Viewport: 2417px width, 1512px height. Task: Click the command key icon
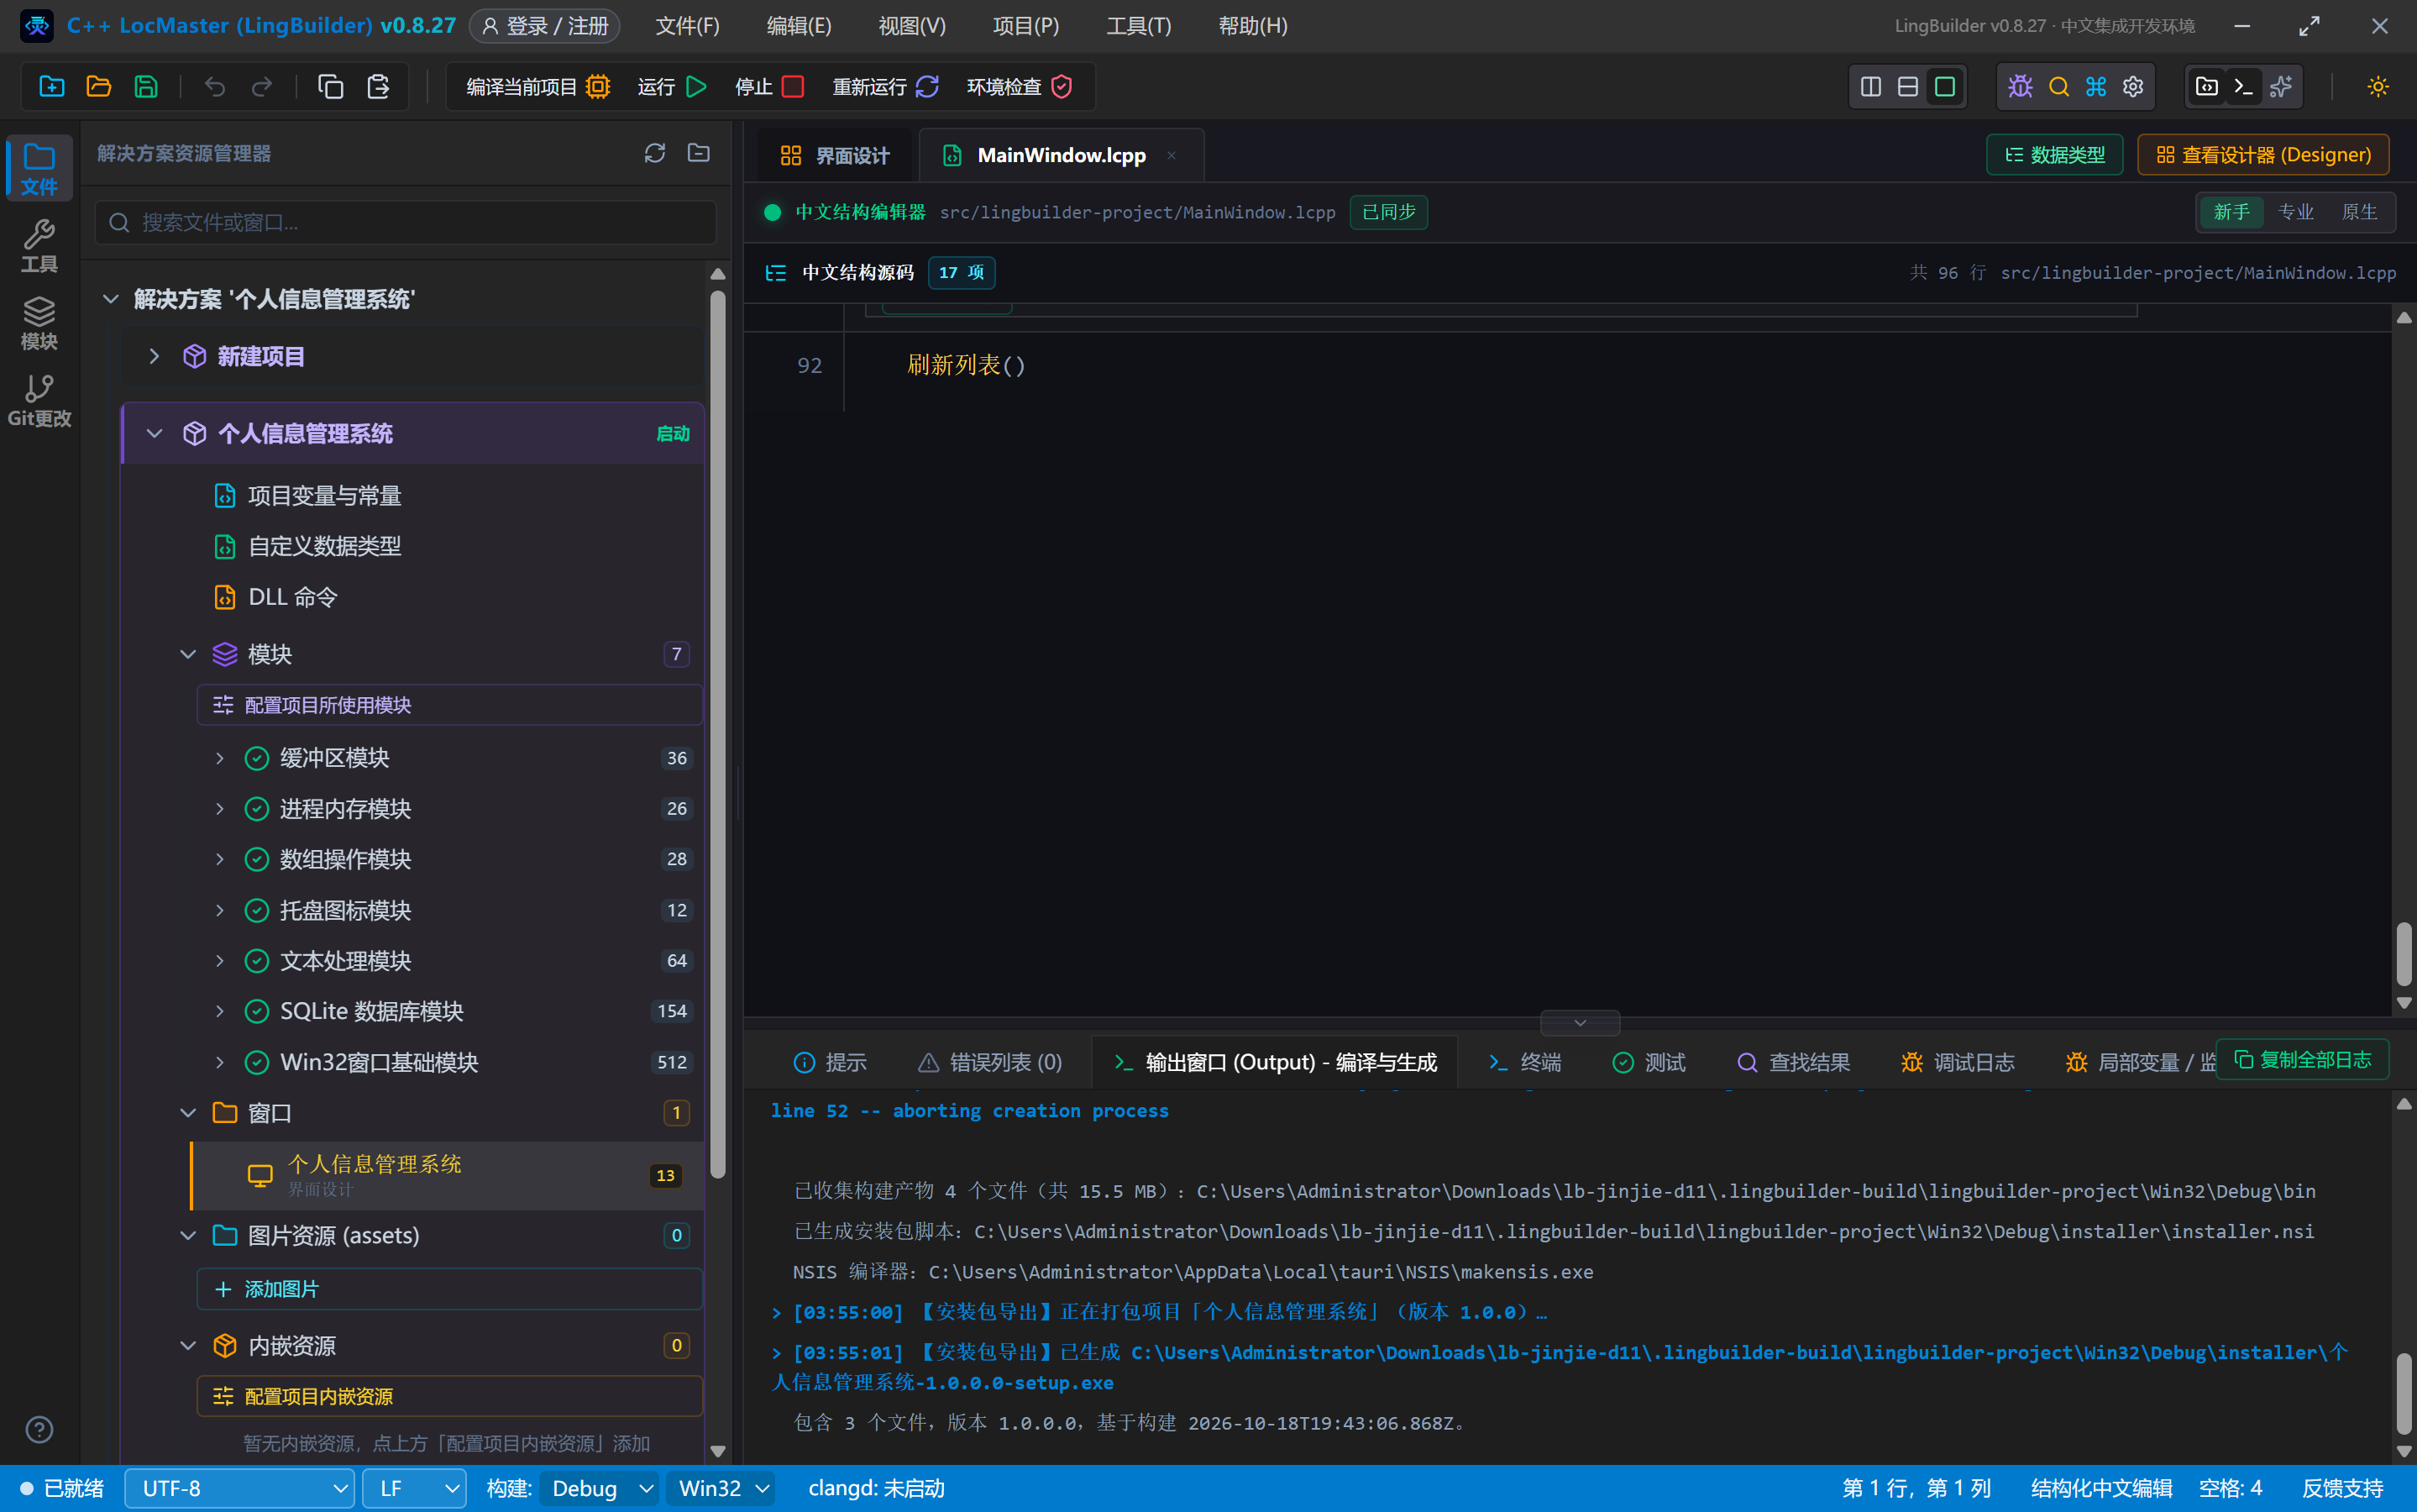tap(2096, 87)
